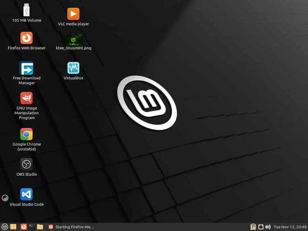Viewport: 308px width, 231px height.
Task: Click the 'VirtualBox' label text
Action: [x=73, y=78]
